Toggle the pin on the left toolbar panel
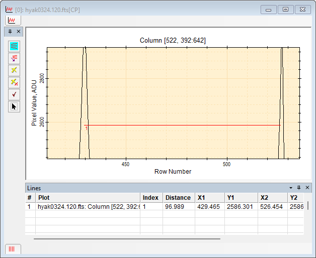This screenshot has height=258, width=316. pos(10,32)
